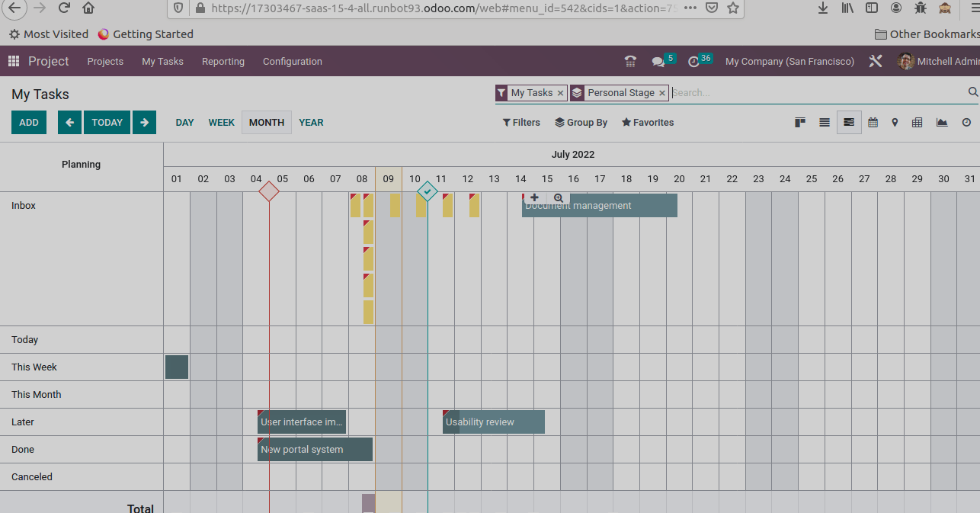The width and height of the screenshot is (980, 513).
Task: Open the Projects menu
Action: coord(105,61)
